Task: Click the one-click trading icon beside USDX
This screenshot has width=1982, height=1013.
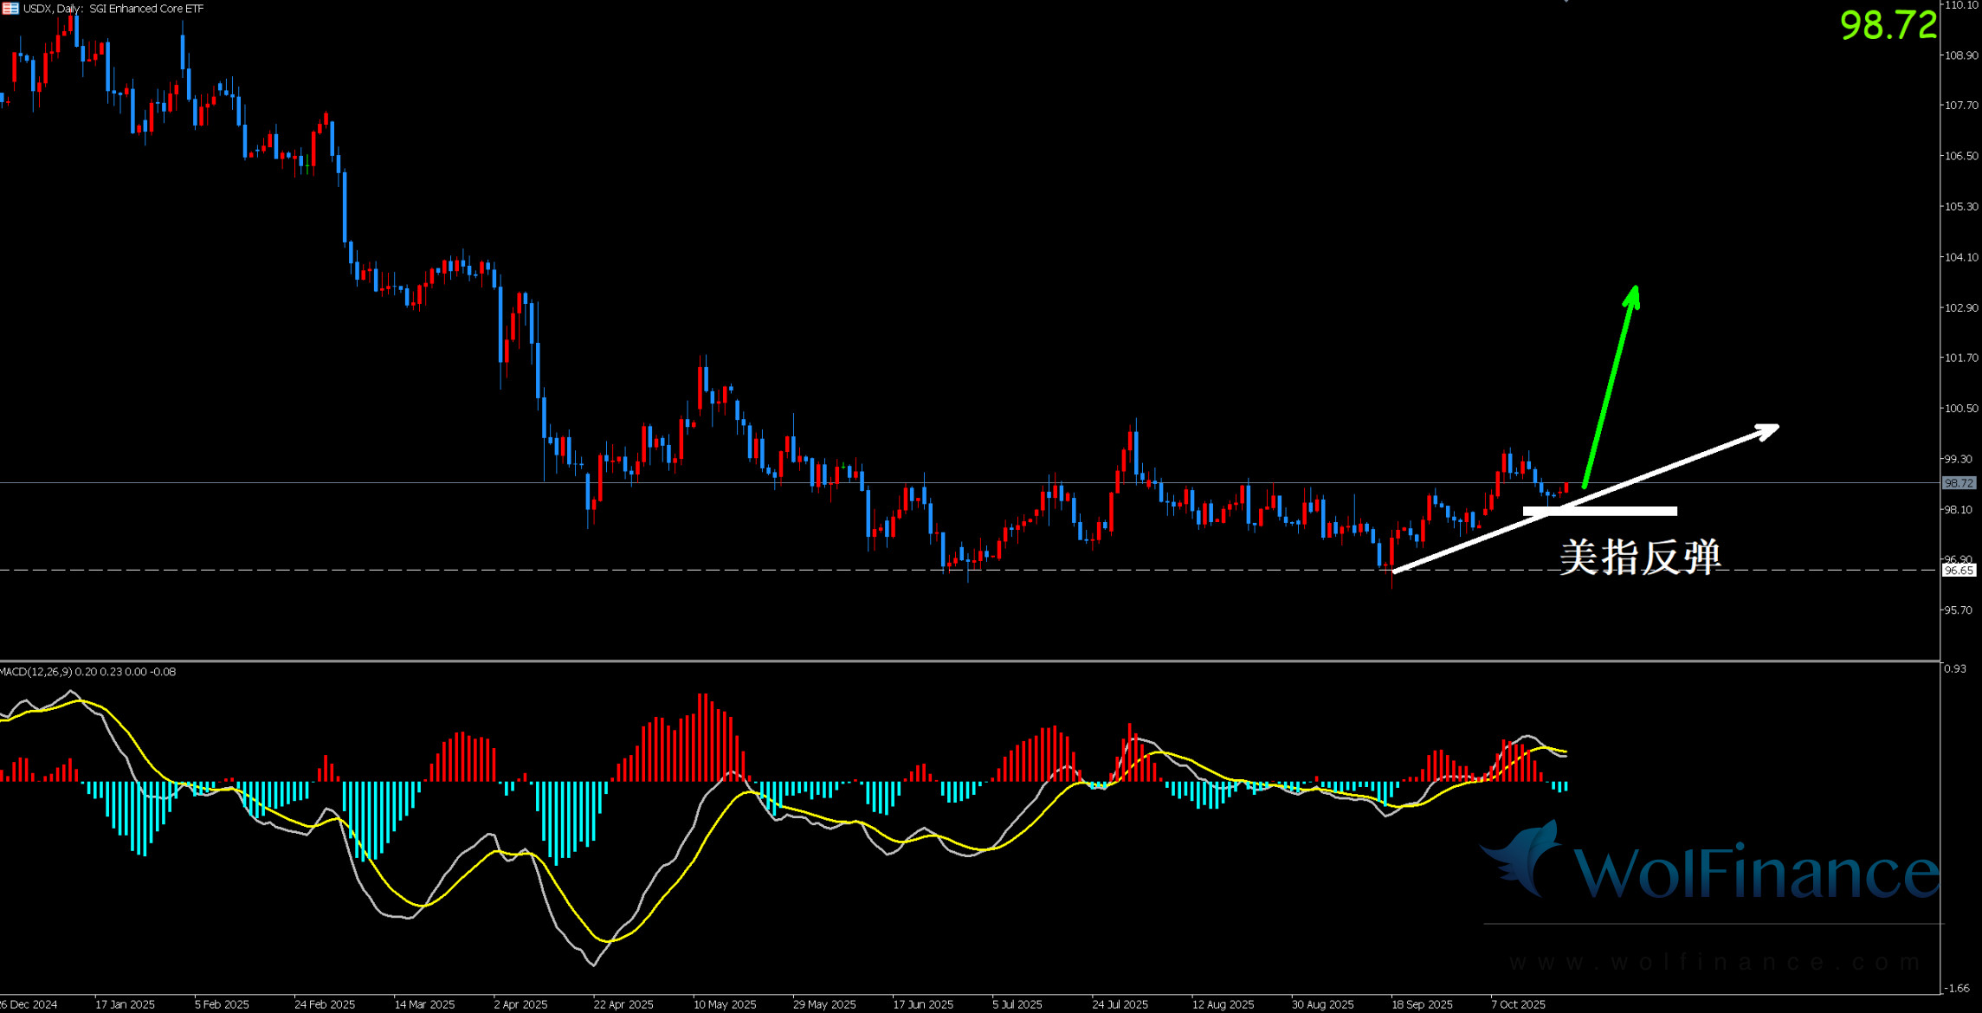Action: coord(10,9)
